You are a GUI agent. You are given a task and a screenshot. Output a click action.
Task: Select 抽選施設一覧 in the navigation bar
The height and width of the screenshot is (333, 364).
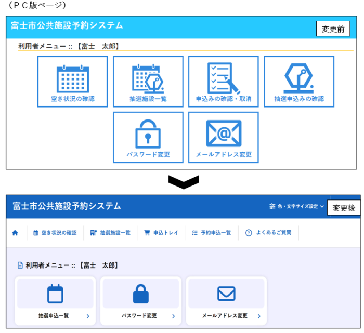point(110,233)
